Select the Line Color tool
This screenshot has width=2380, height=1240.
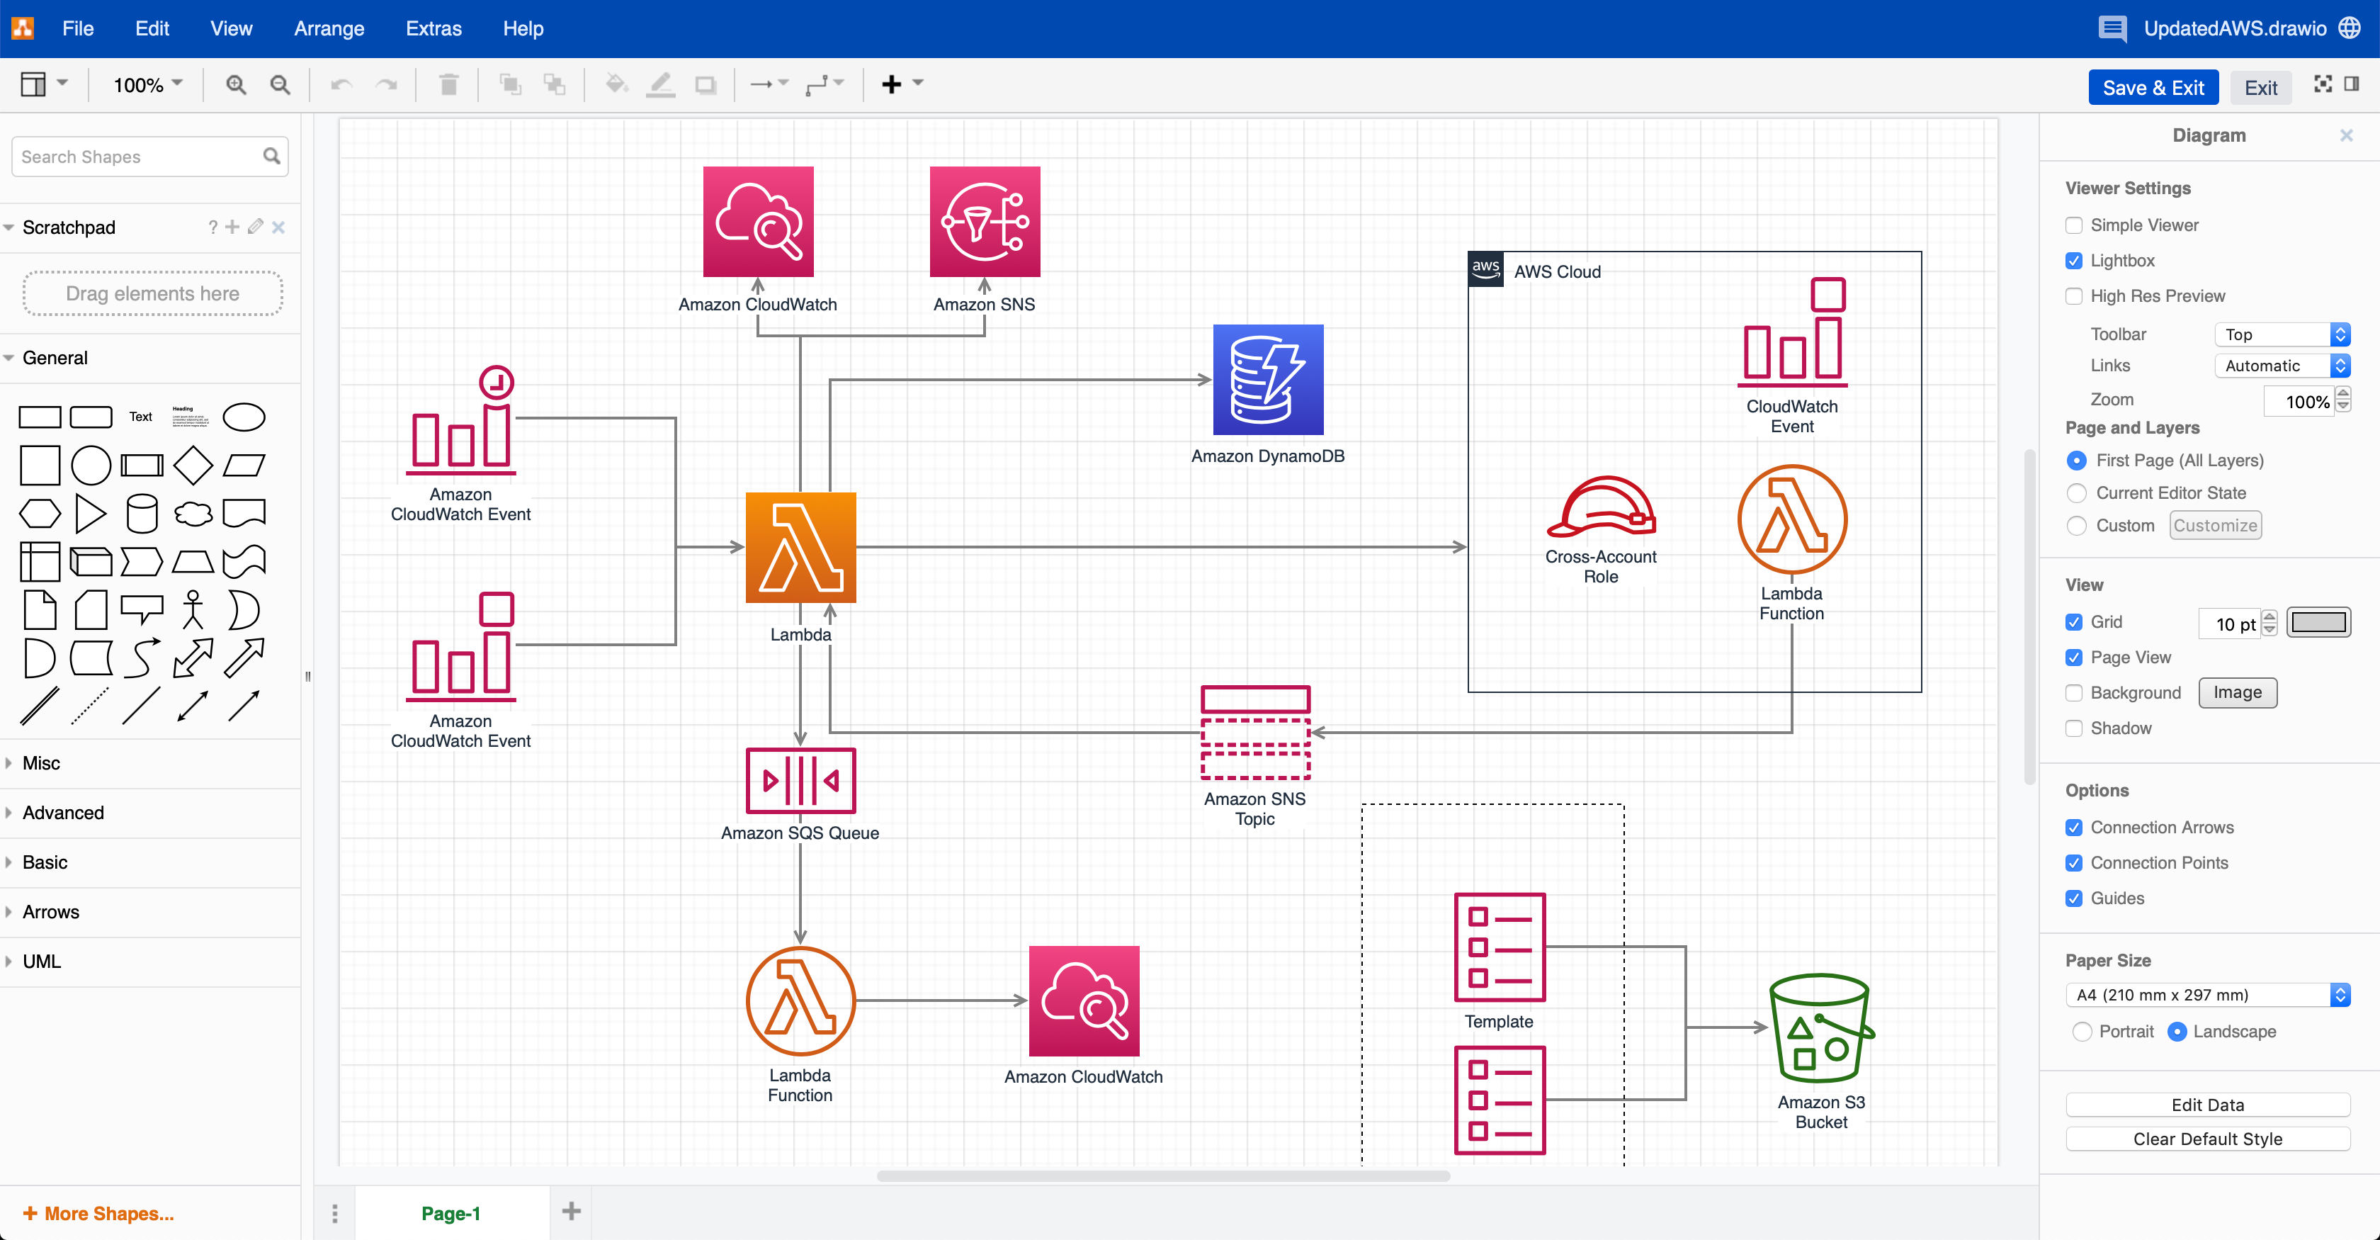(x=661, y=84)
